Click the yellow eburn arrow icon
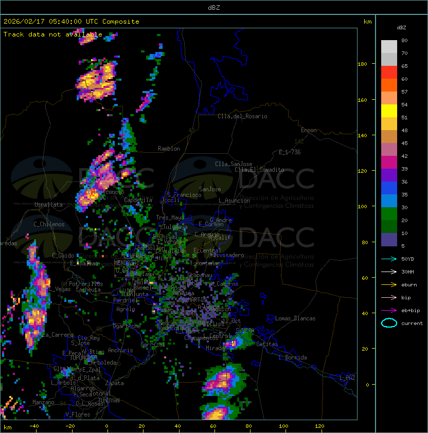 (x=389, y=285)
